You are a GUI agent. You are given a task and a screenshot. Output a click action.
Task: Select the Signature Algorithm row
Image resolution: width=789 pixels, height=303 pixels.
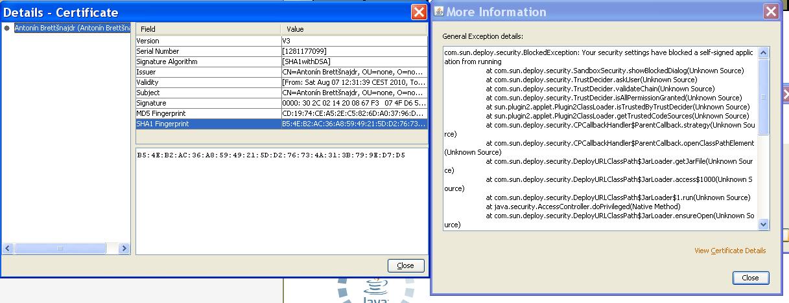tap(281, 62)
